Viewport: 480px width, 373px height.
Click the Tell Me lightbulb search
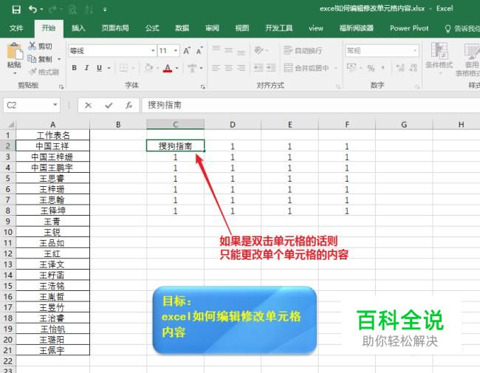click(448, 29)
